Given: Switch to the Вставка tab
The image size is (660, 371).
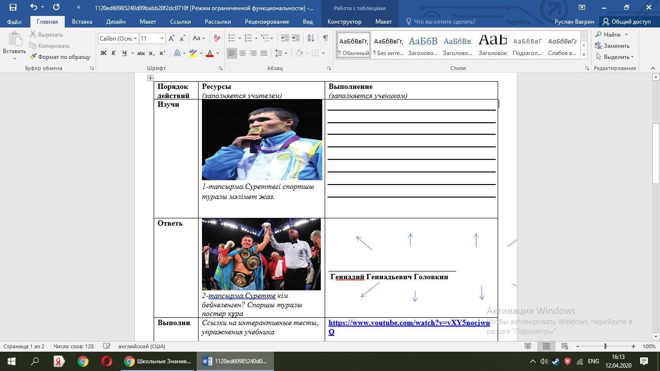Looking at the screenshot, I should (82, 22).
